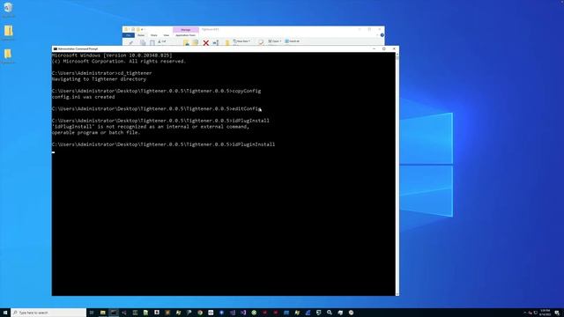Click the 'idPluginInstall' command text

[x=254, y=144]
